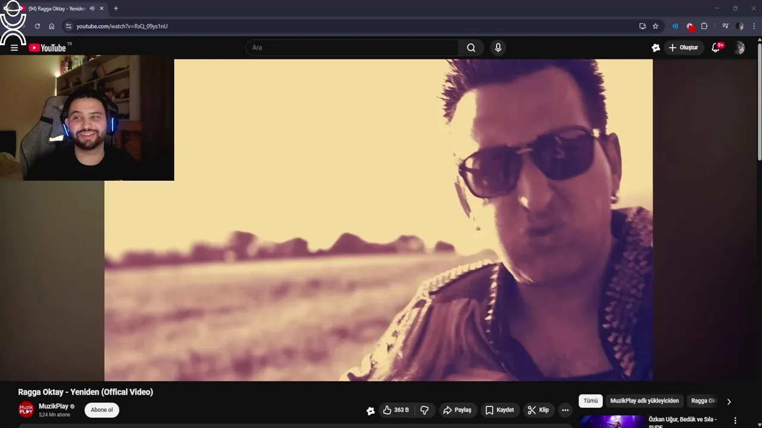Click the sparkle icon beside Oluştur
762x428 pixels.
[x=655, y=48]
